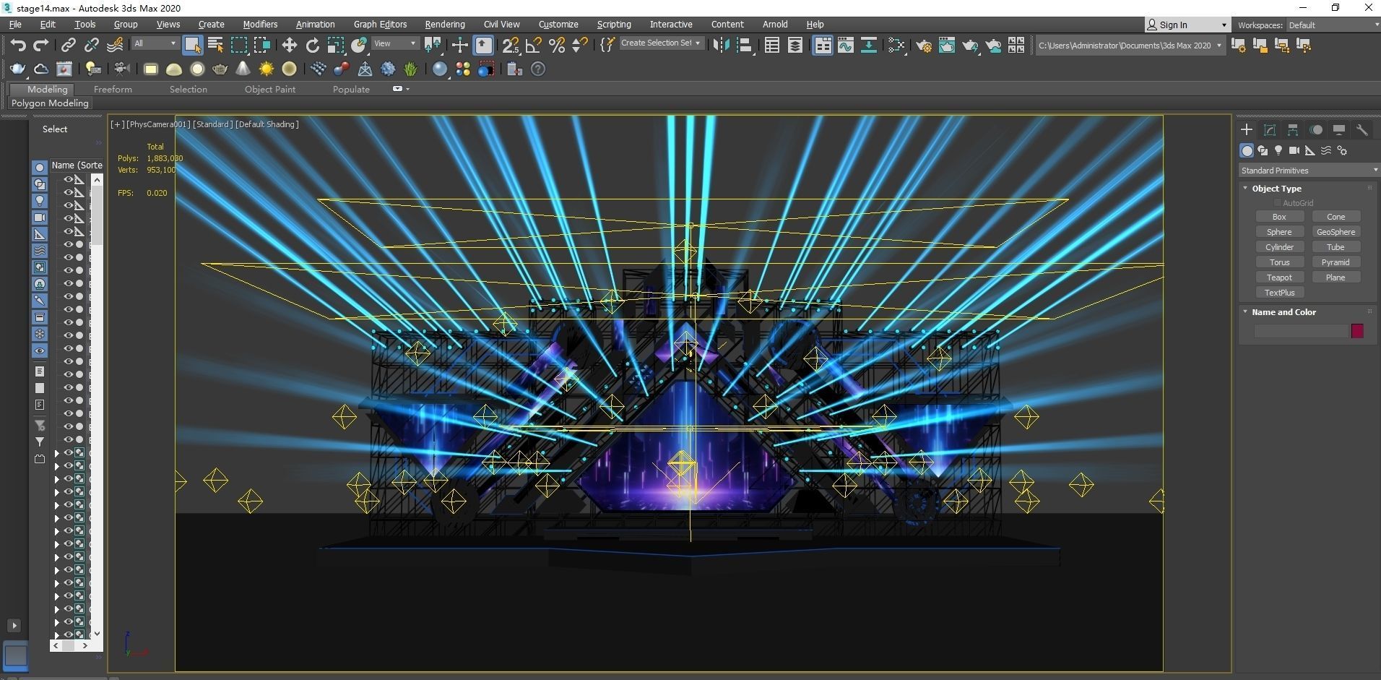Open Rendered Frame Window icon

946,46
